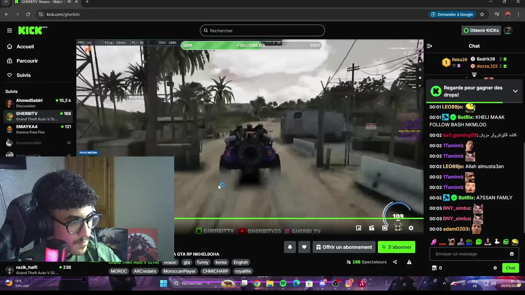The height and width of the screenshot is (295, 525).
Task: Collapse the chat panel arrow icon
Action: [429, 46]
